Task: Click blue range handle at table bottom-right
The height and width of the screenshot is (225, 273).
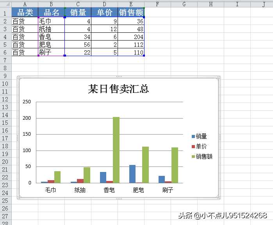Action: click(144, 55)
